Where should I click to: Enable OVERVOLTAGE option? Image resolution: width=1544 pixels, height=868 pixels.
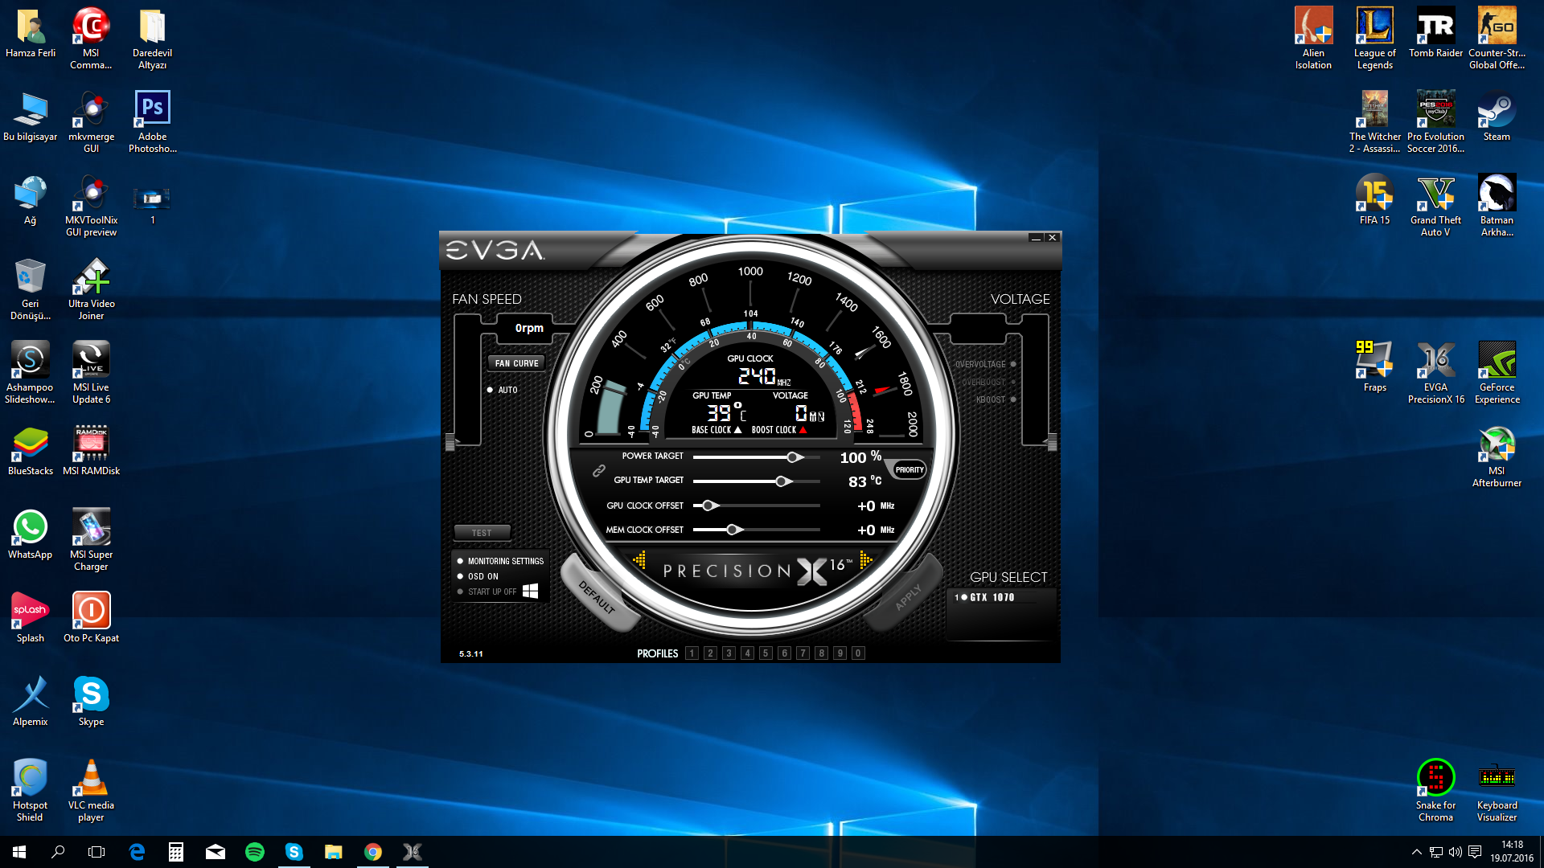[1013, 364]
